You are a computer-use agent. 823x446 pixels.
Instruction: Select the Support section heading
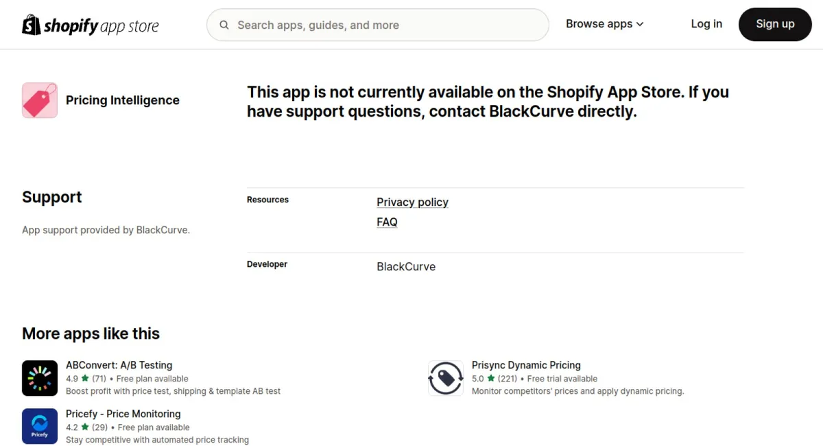click(52, 197)
